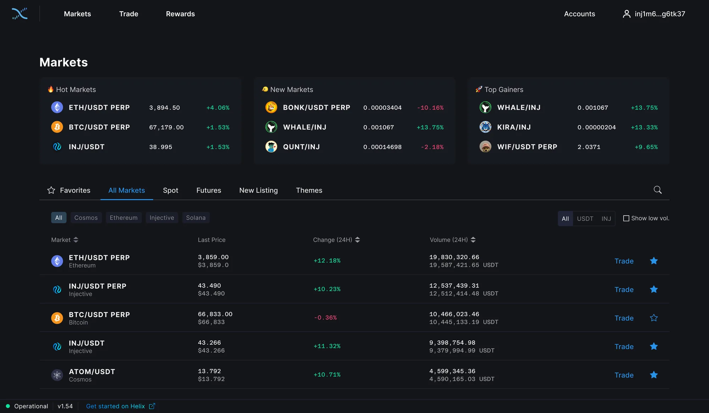Select the All chain filter chip
Viewport: 709px width, 413px height.
[x=59, y=218]
